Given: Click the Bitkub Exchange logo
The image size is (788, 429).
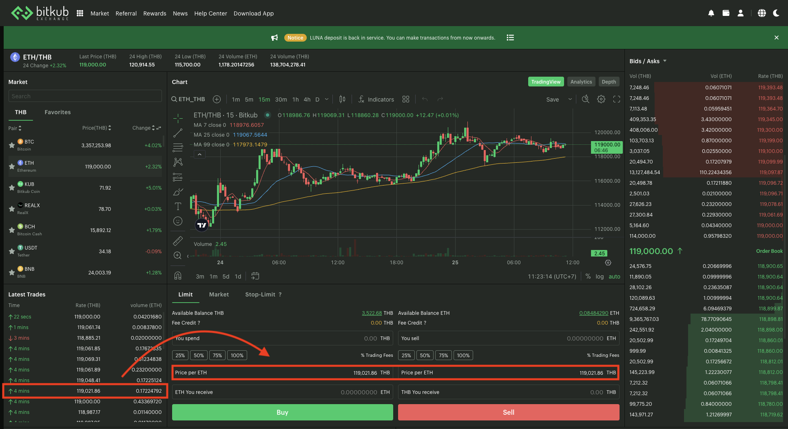Looking at the screenshot, I should click(x=40, y=13).
